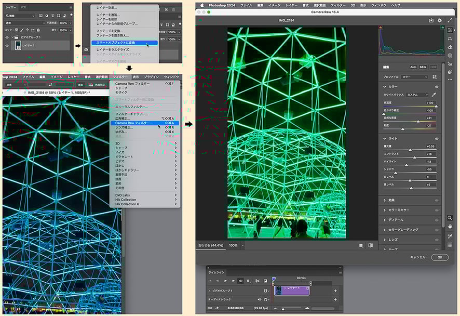460x316 pixels.
Task: Click the キャンセル button
Action: pos(417,257)
